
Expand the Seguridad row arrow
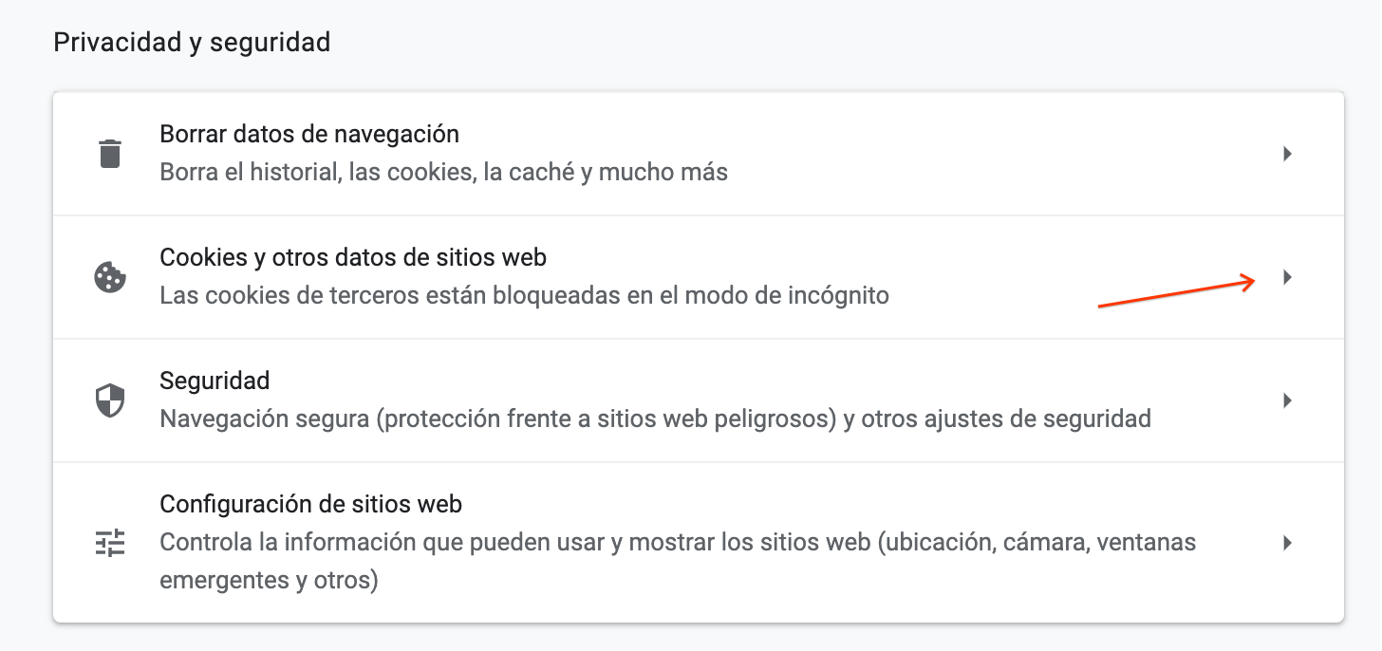point(1288,400)
